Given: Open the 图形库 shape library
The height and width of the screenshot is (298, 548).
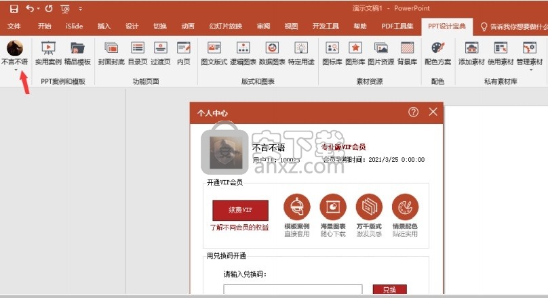Looking at the screenshot, I should tap(355, 54).
